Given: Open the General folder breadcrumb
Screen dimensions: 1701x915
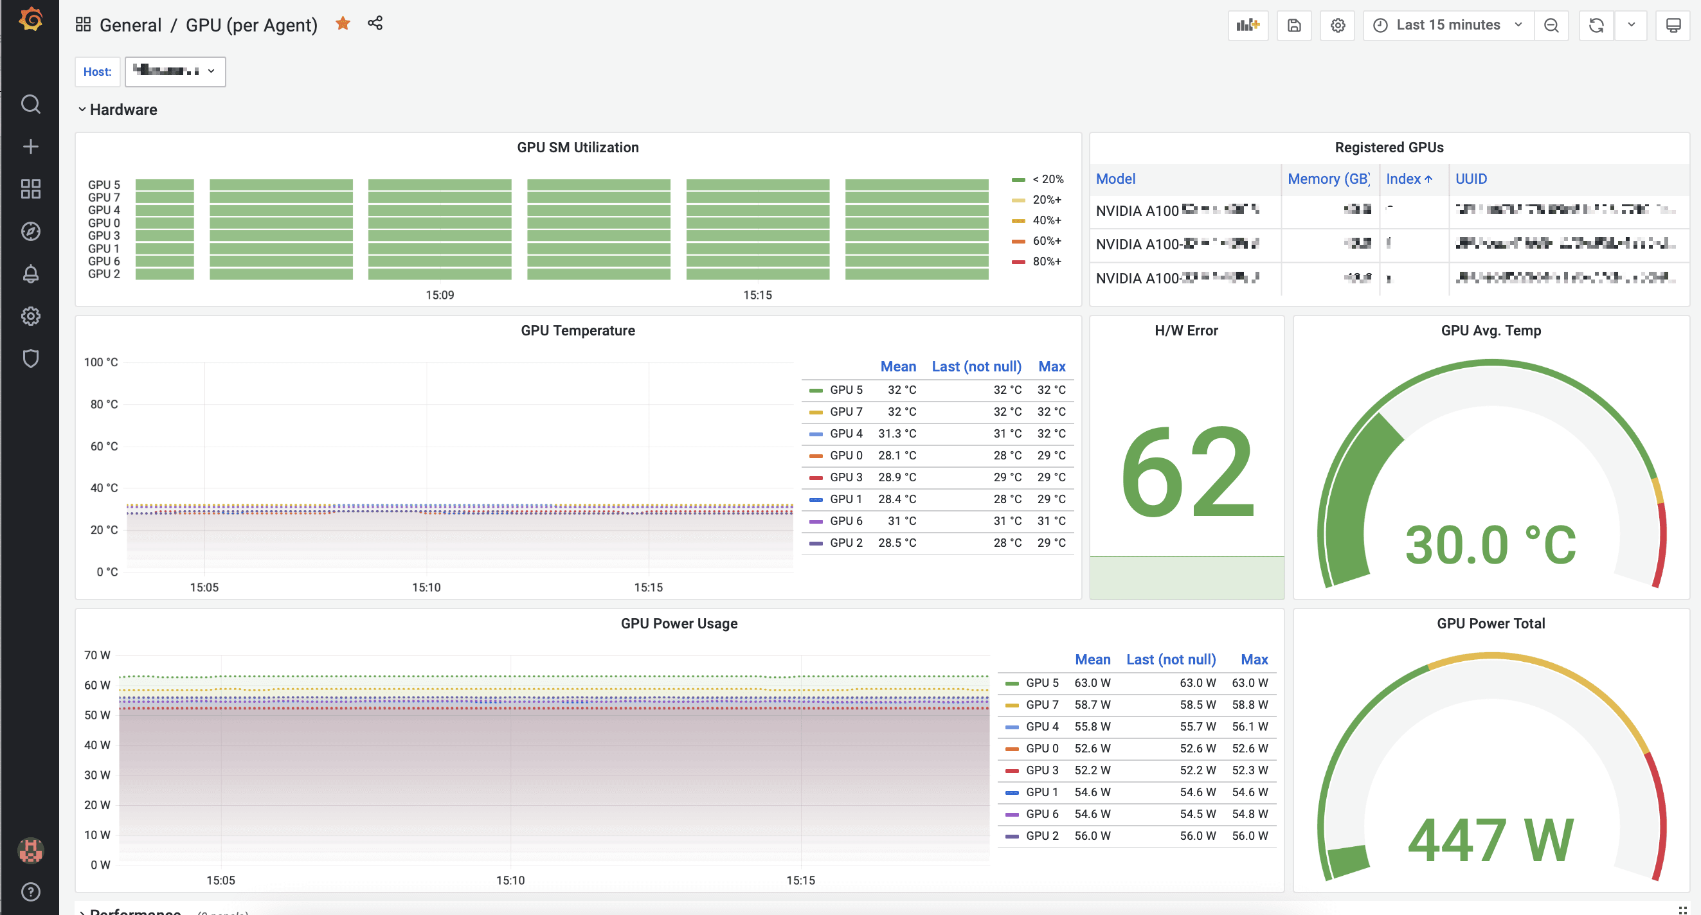Looking at the screenshot, I should click(130, 25).
